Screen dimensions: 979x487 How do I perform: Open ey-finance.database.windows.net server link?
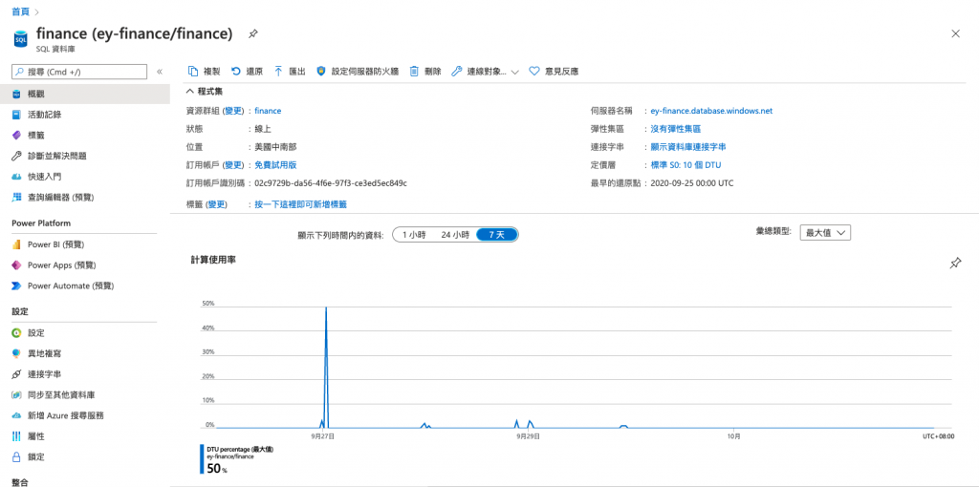click(x=711, y=111)
